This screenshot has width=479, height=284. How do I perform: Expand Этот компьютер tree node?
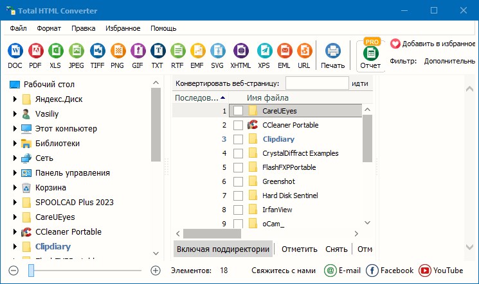coord(15,129)
